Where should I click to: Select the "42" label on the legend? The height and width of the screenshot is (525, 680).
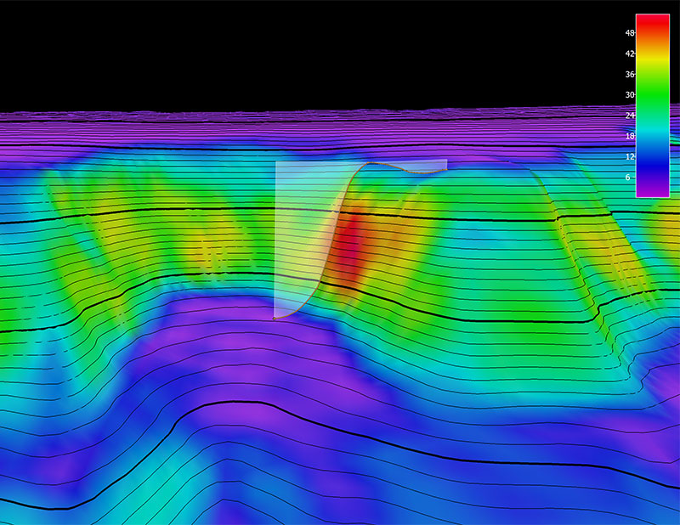coord(629,54)
